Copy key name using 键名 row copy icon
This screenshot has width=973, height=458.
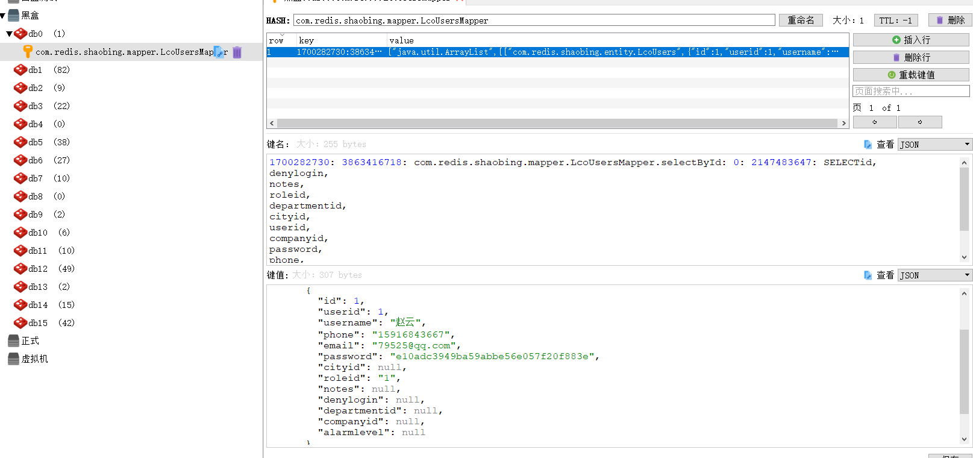[x=868, y=145]
